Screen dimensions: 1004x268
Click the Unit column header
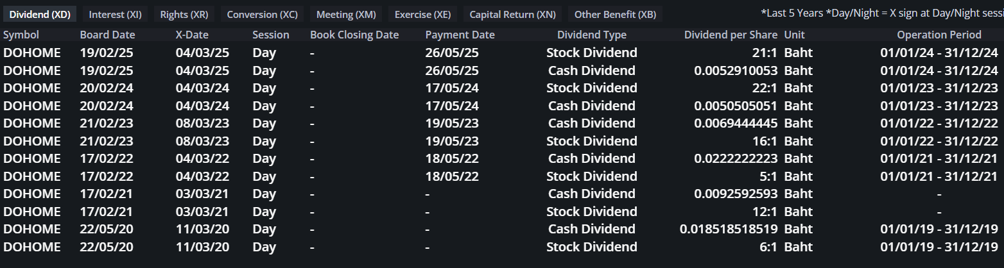tap(794, 35)
